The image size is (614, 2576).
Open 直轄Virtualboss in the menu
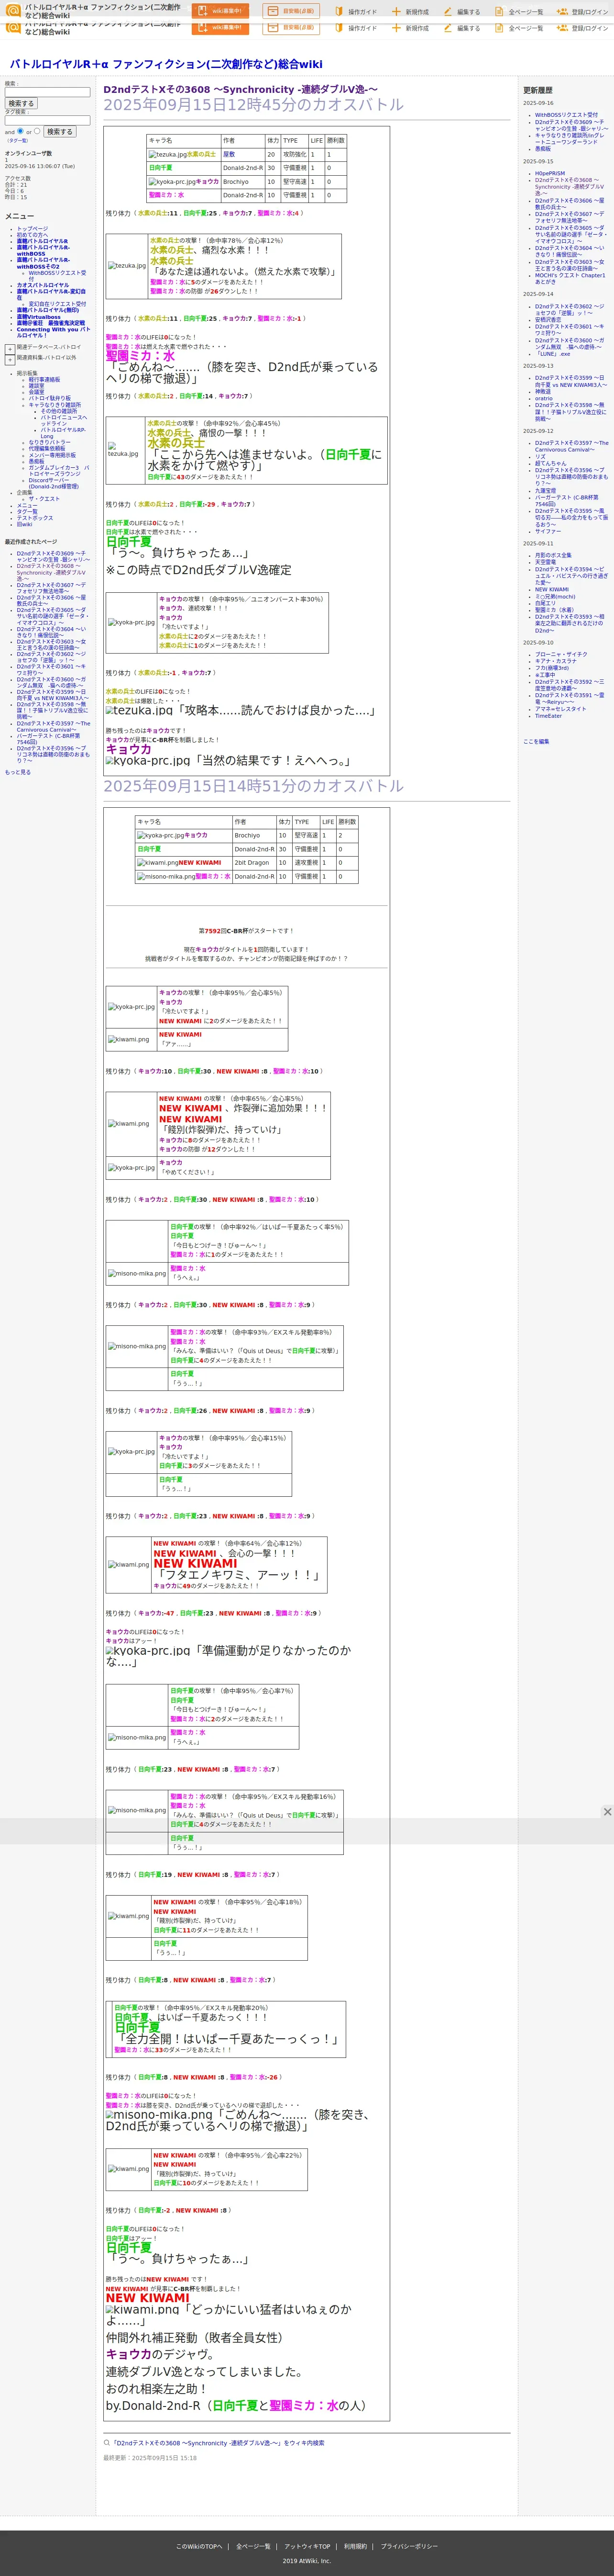pyautogui.click(x=38, y=317)
